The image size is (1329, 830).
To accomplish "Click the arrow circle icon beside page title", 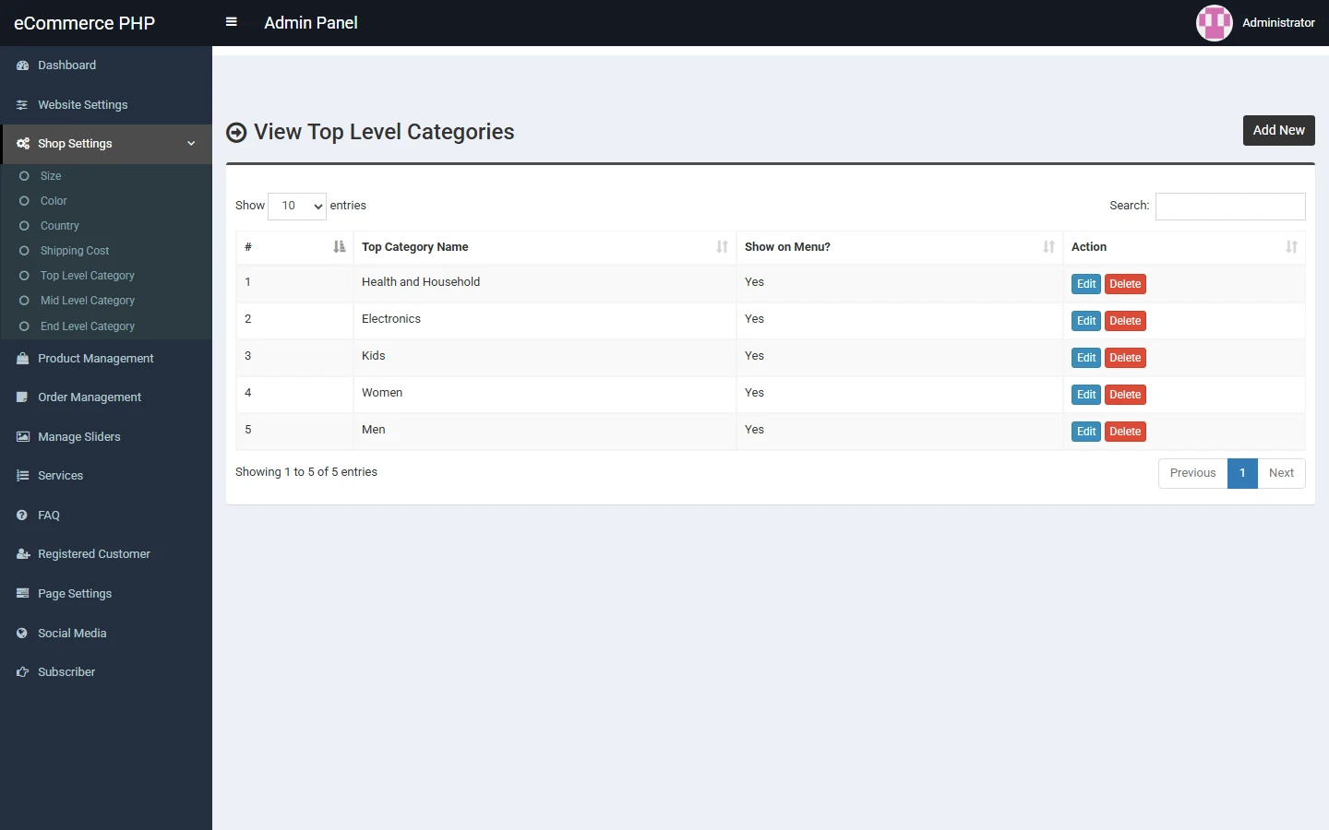I will tap(237, 133).
